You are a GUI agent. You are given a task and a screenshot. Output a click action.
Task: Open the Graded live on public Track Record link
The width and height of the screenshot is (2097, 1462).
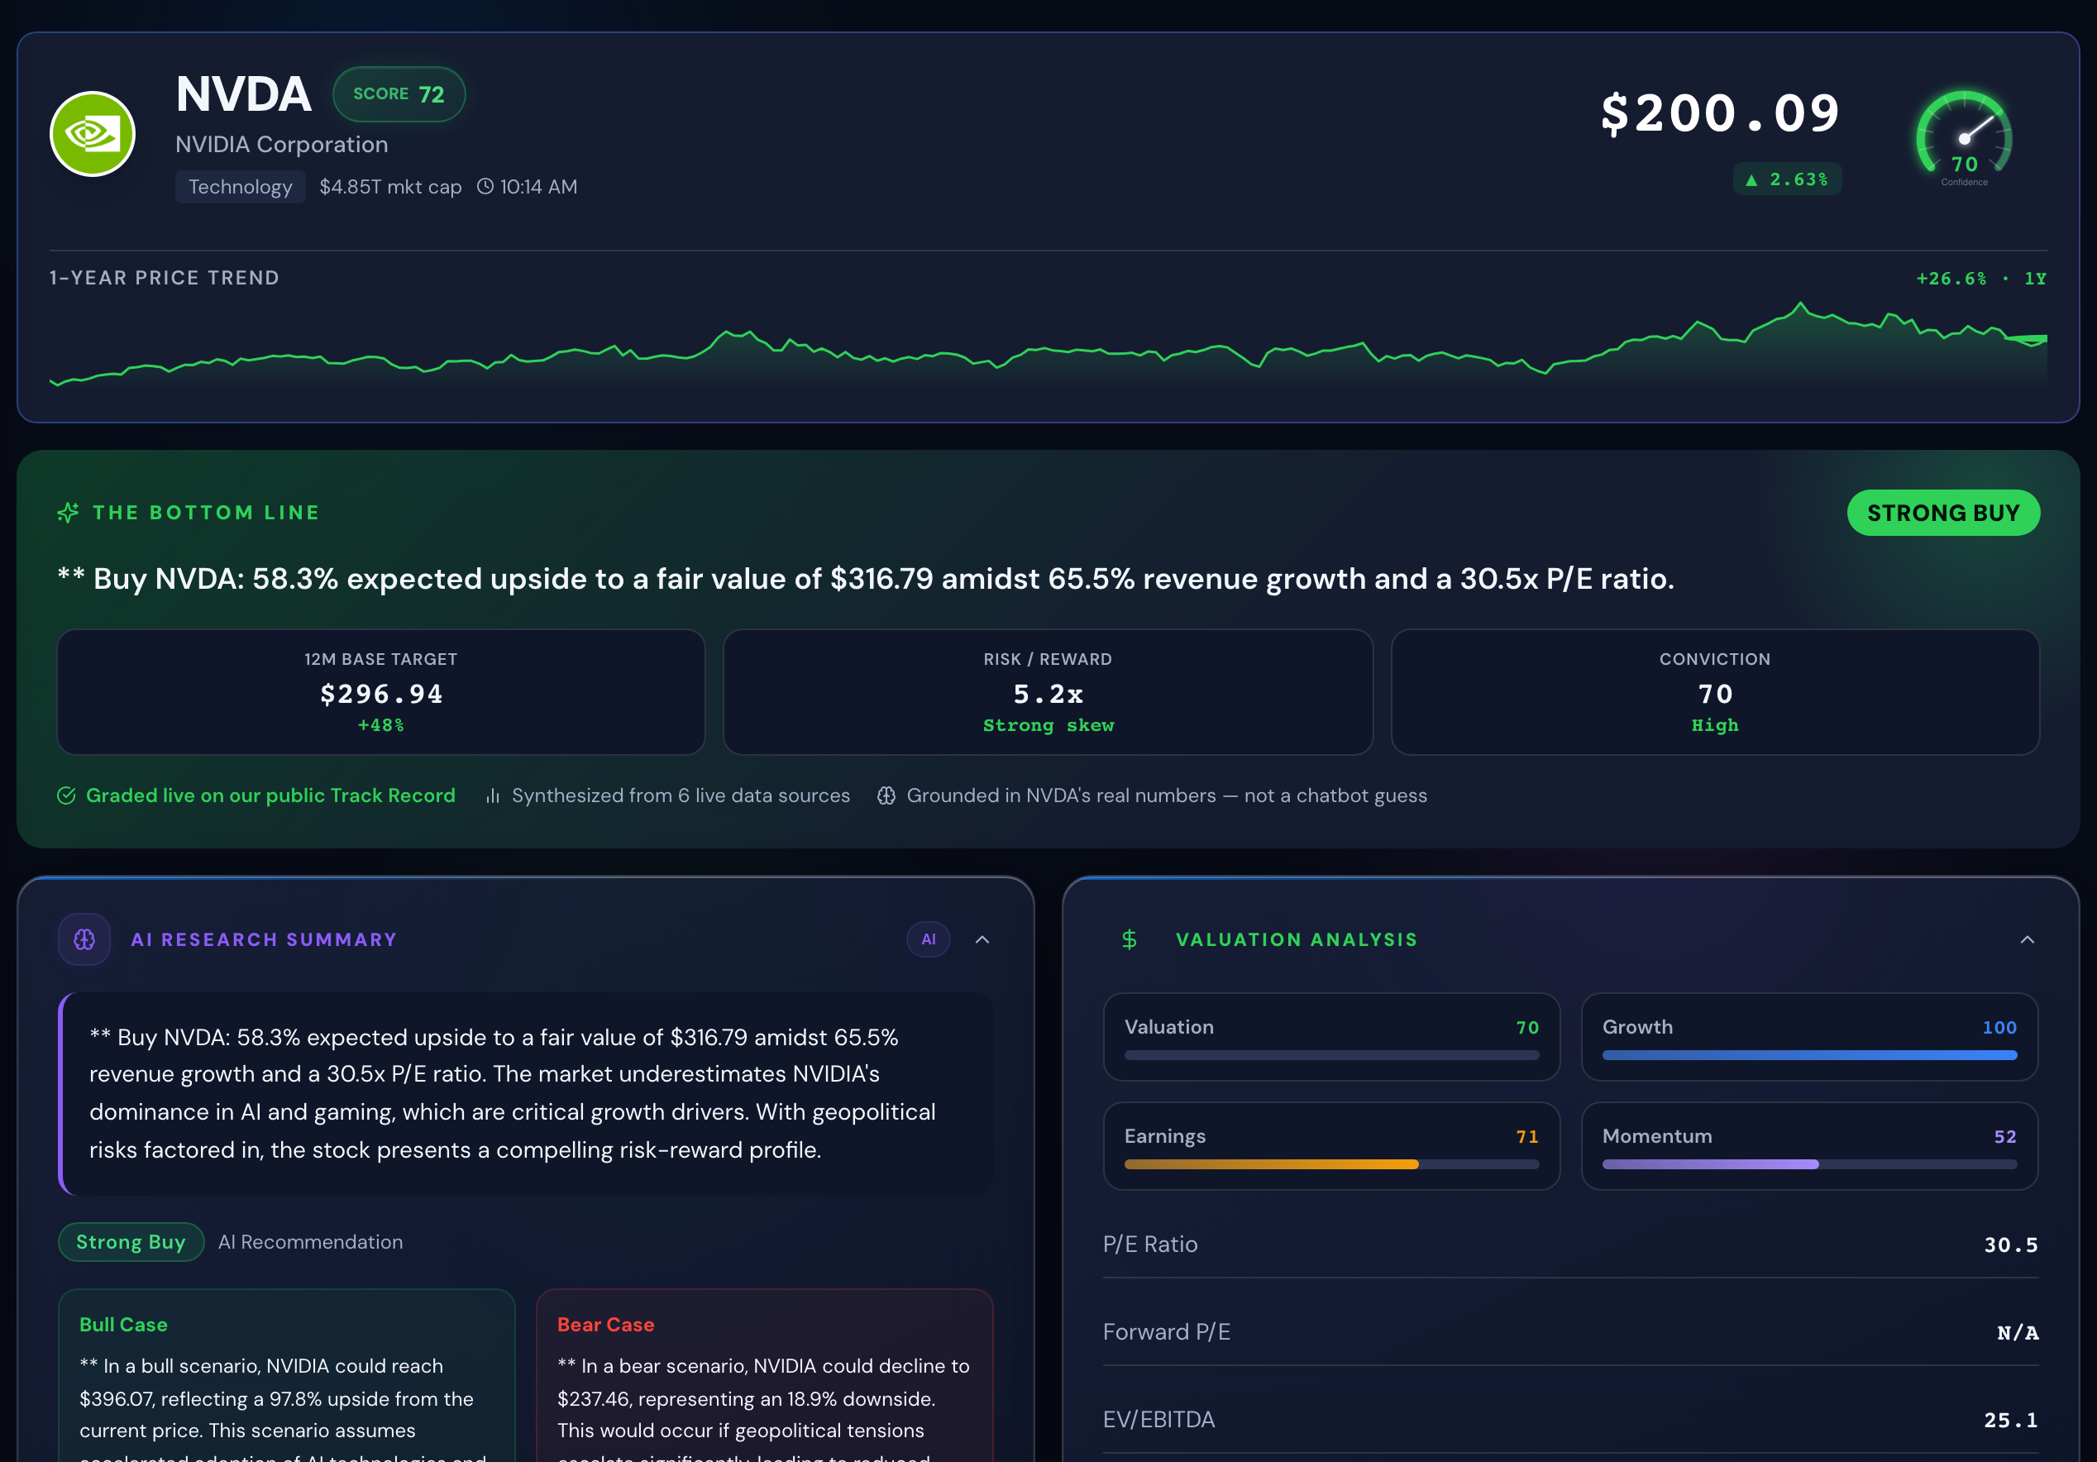[270, 795]
